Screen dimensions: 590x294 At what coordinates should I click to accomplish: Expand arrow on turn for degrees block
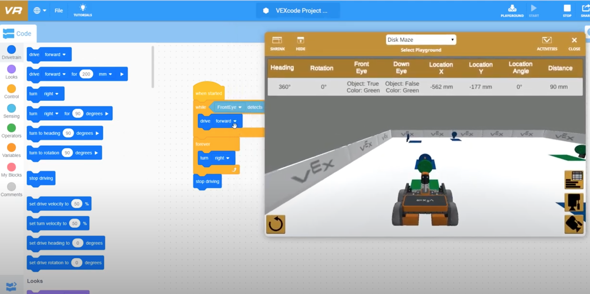pyautogui.click(x=107, y=113)
